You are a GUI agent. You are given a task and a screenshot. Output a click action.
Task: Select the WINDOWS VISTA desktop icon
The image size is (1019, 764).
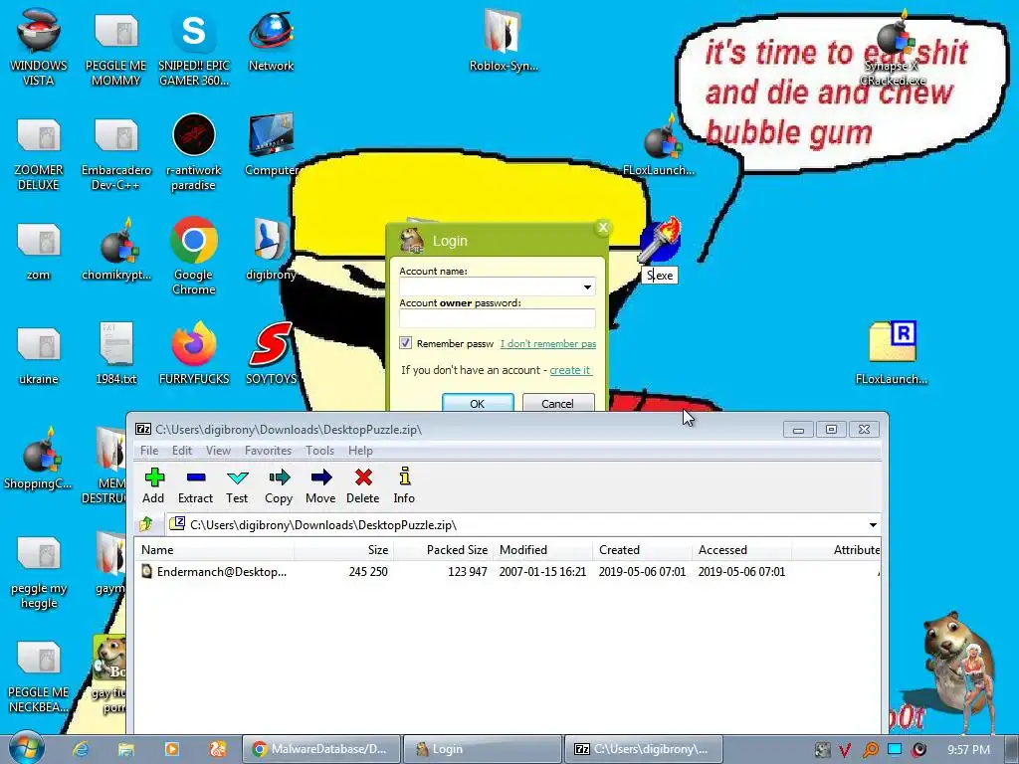pyautogui.click(x=39, y=47)
